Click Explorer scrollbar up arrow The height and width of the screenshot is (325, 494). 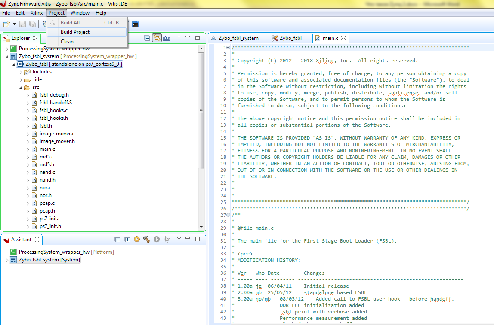pos(201,49)
